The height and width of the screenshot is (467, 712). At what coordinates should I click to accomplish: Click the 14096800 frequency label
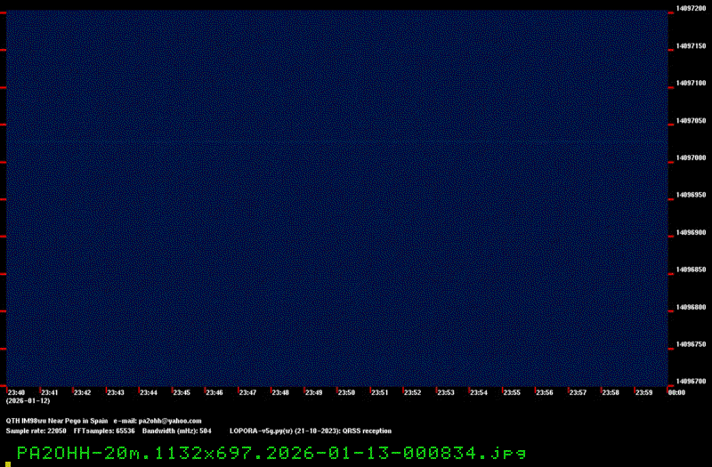click(692, 307)
